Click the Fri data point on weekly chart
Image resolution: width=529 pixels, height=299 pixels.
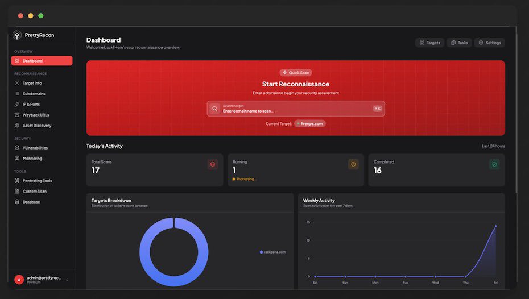tap(495, 226)
